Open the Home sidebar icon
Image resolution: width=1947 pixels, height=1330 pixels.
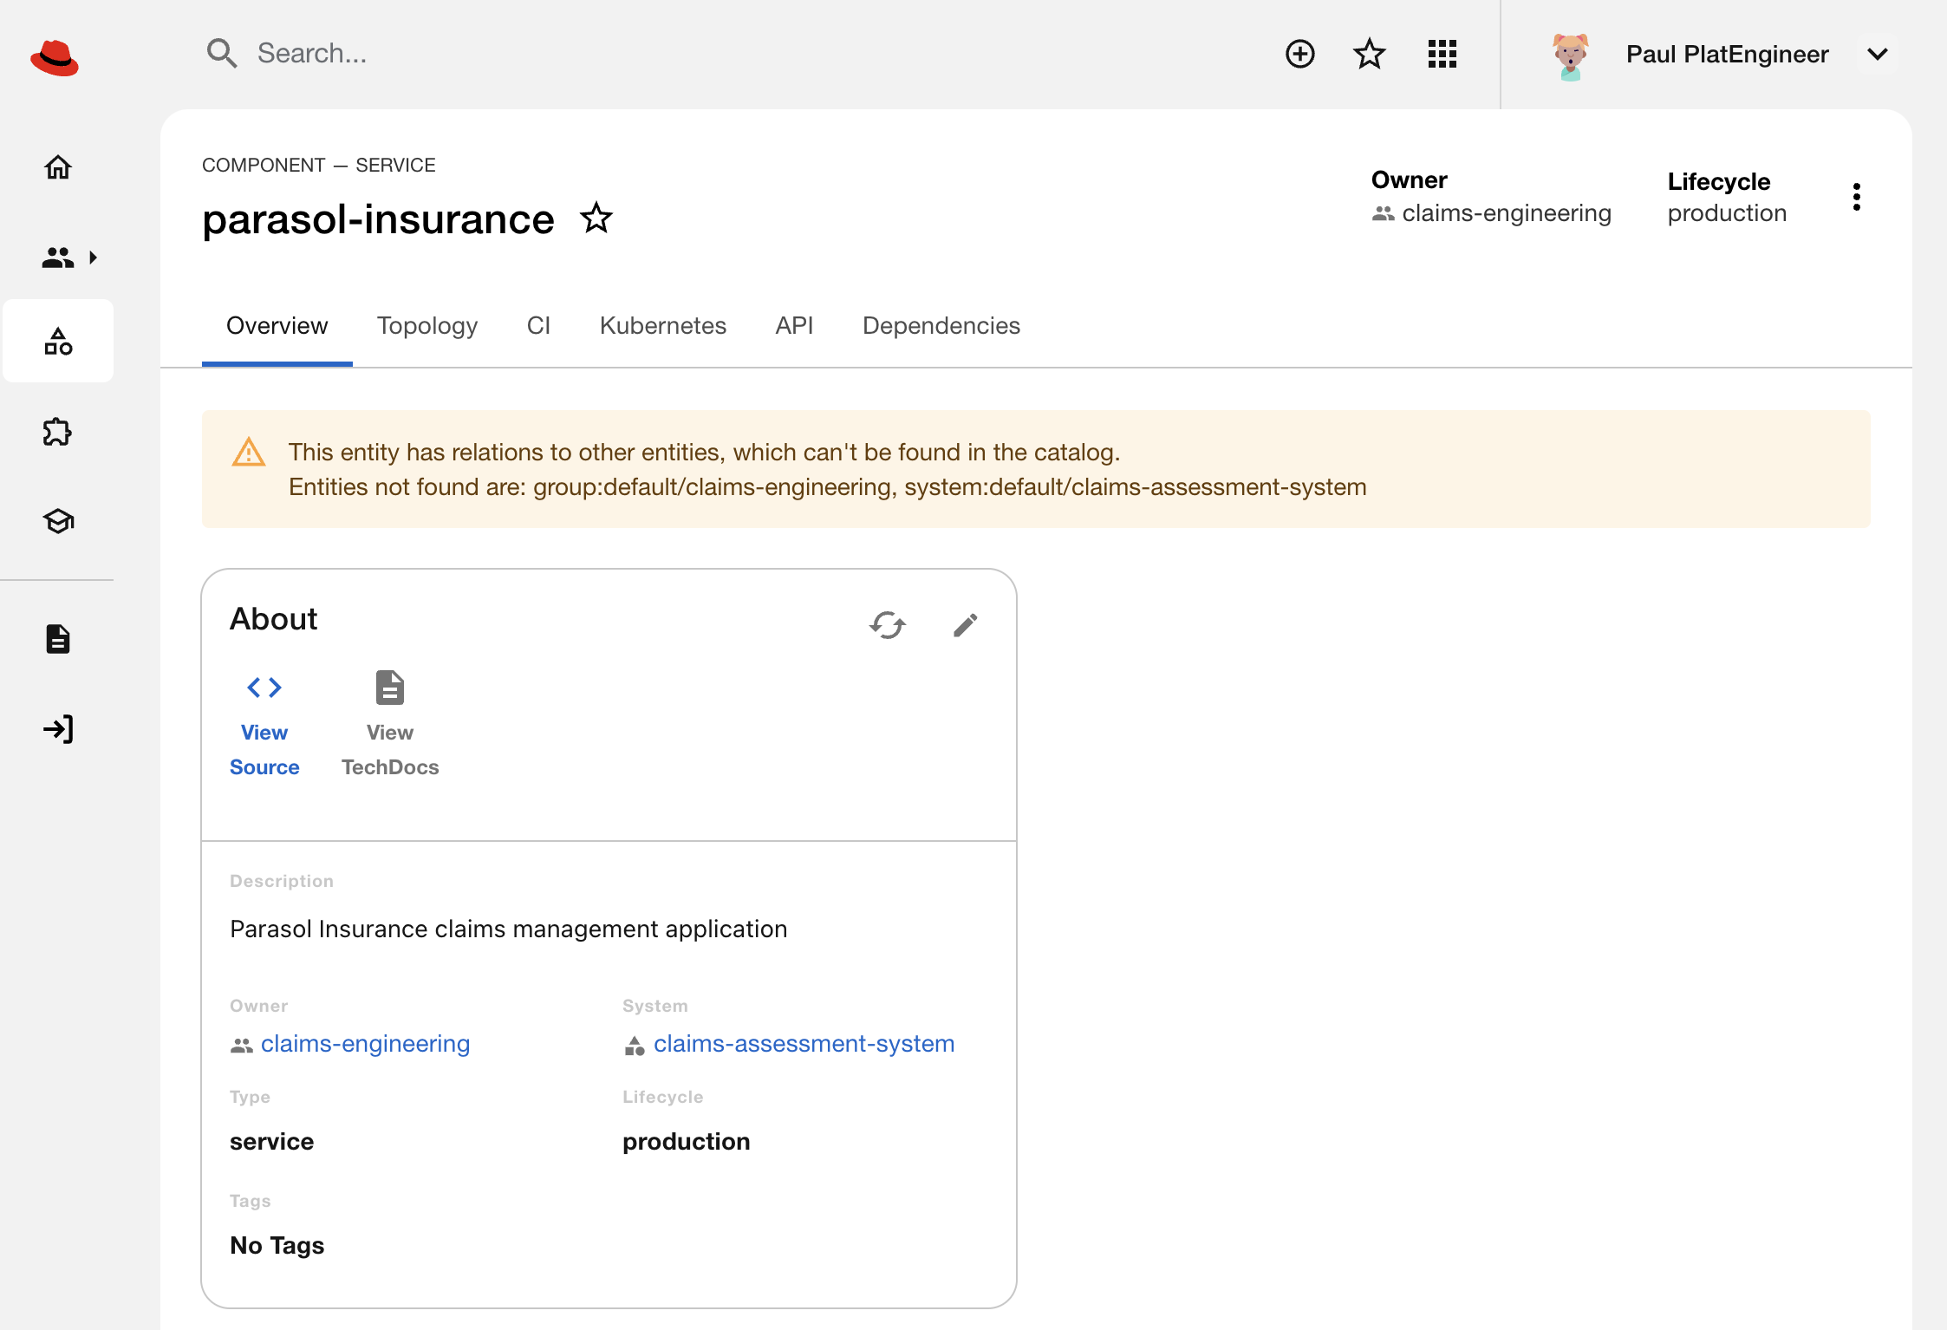[58, 166]
